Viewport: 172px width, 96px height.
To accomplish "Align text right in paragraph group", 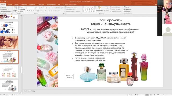I will 54,11.
